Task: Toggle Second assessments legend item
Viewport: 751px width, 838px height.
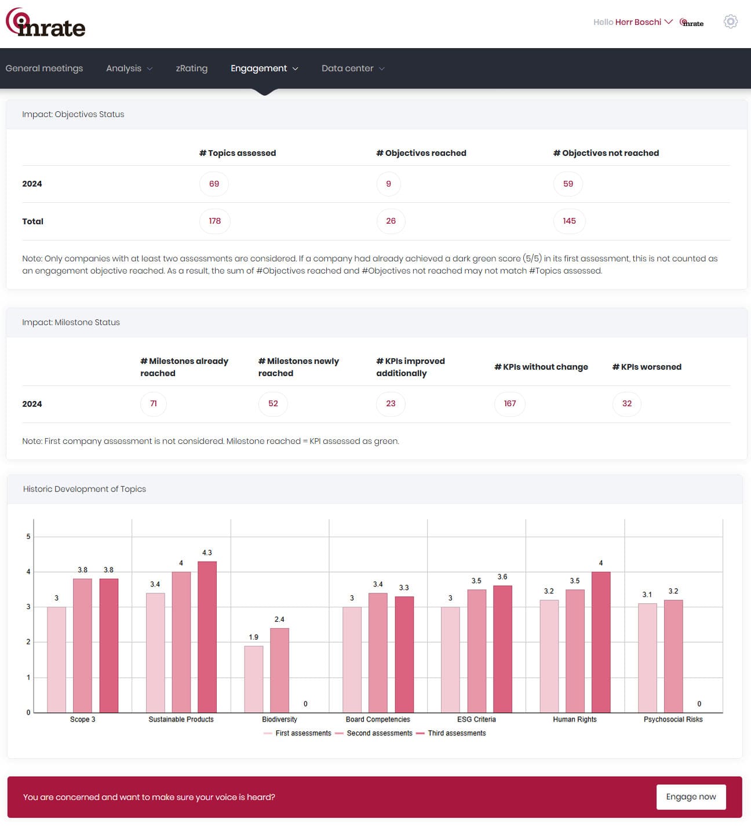Action: click(374, 733)
